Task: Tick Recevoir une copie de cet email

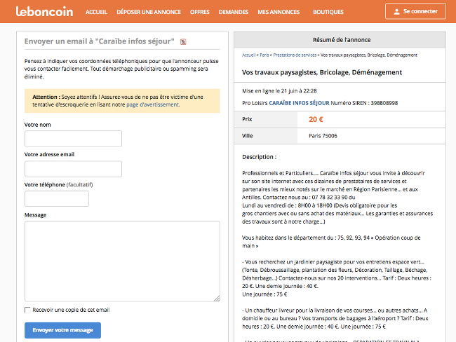Action: (x=27, y=310)
